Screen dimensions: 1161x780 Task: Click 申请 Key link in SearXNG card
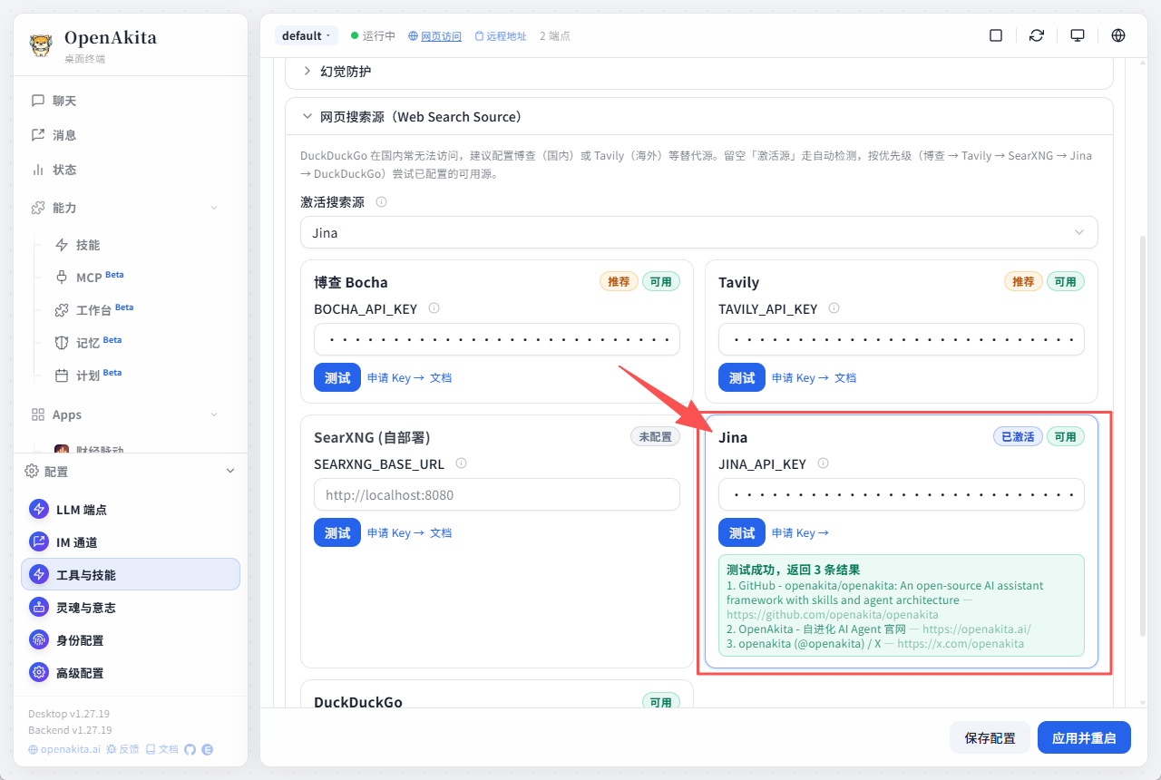coord(395,533)
